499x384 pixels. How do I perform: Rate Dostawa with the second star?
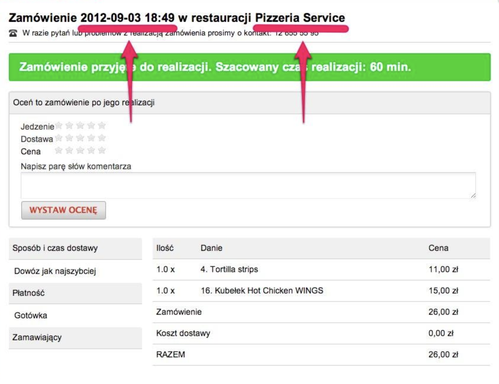click(69, 138)
